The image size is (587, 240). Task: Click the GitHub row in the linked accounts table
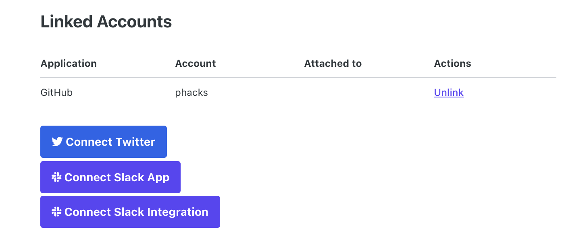coord(298,93)
